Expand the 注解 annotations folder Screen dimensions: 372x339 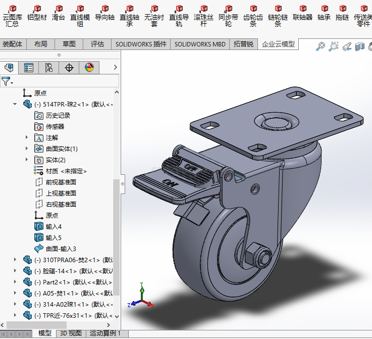pos(27,137)
